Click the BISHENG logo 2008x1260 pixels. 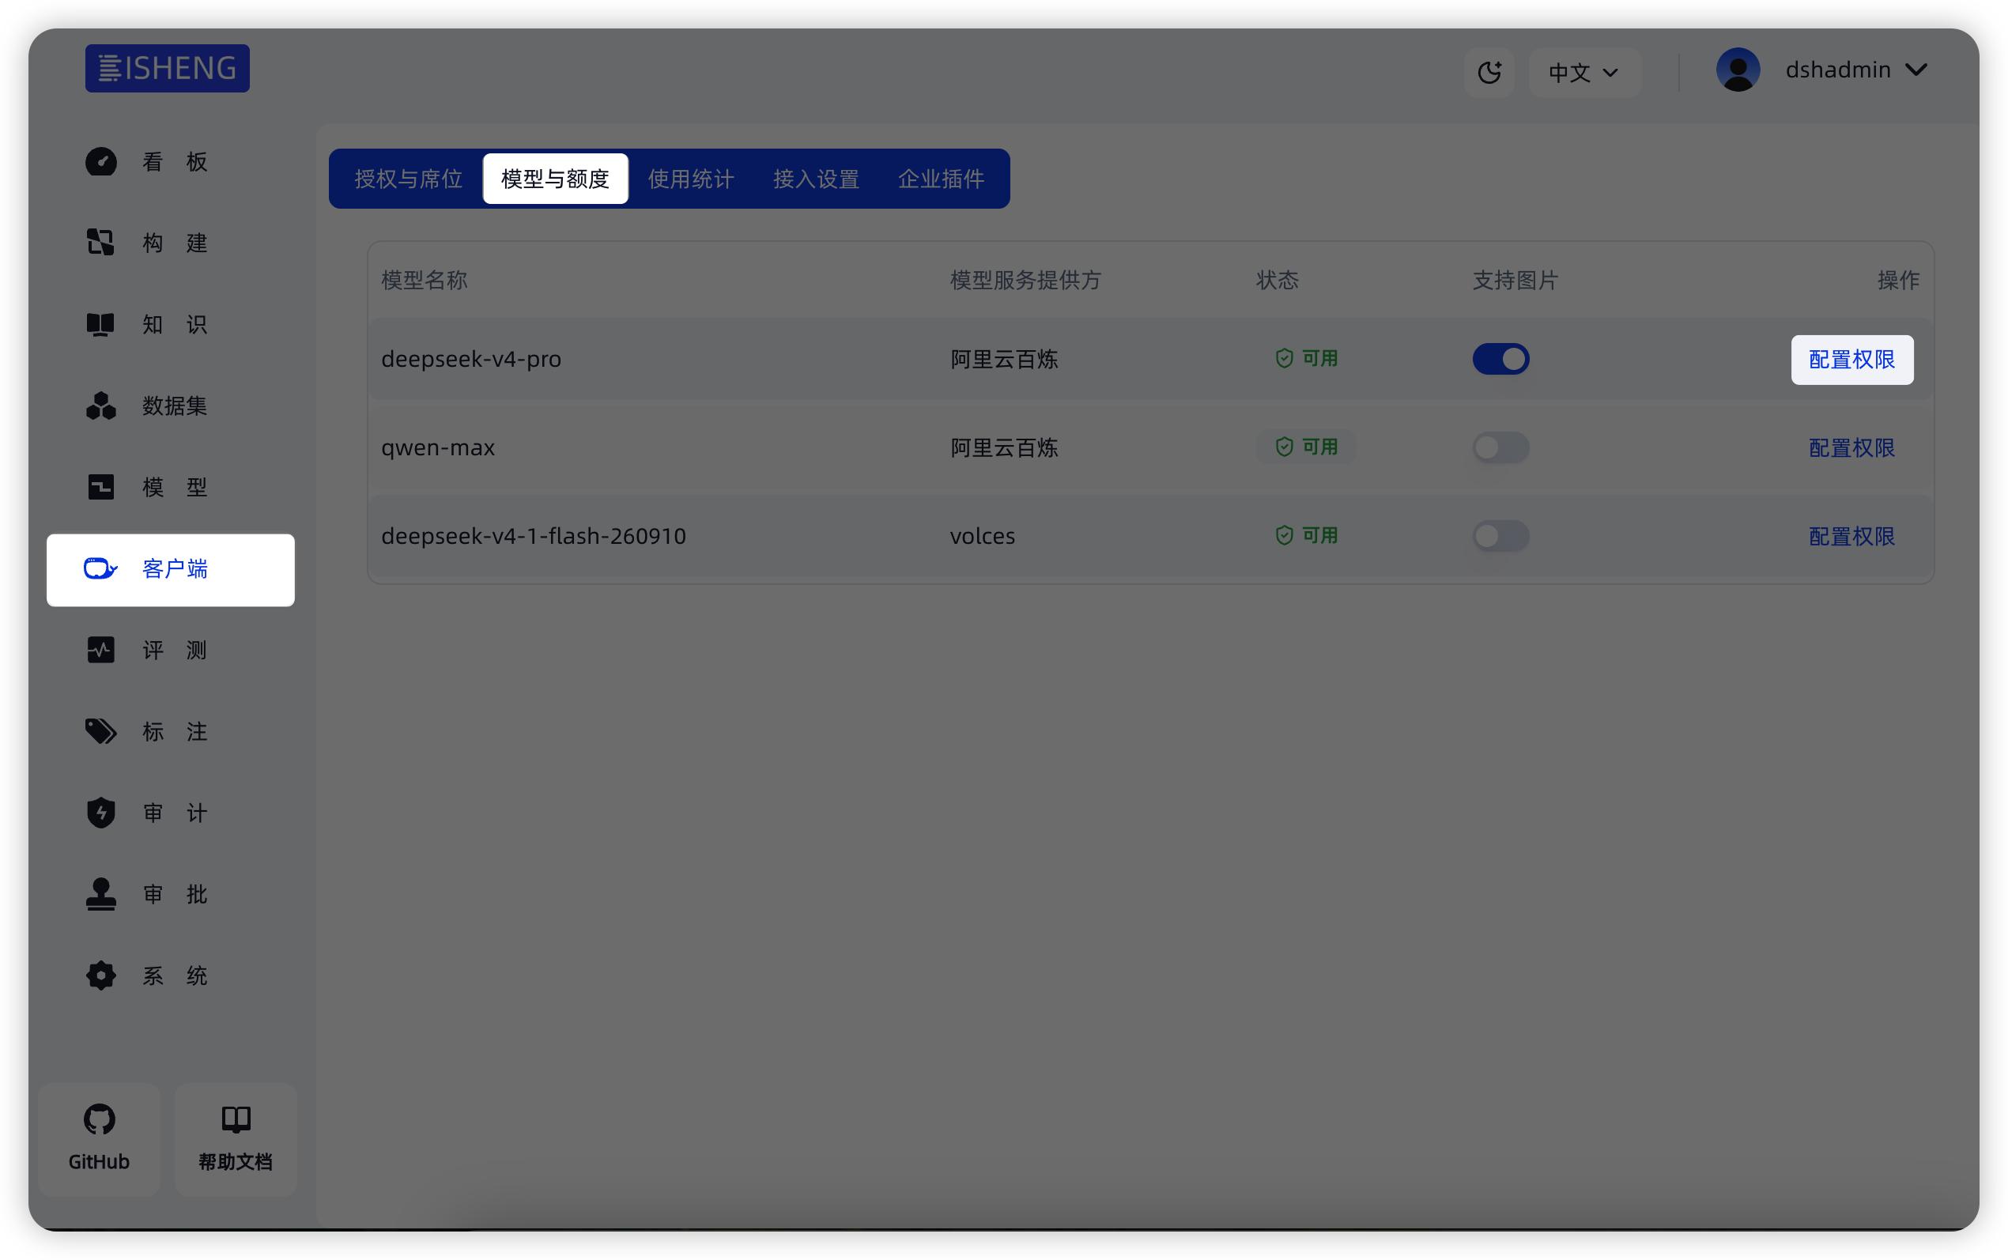coord(168,68)
